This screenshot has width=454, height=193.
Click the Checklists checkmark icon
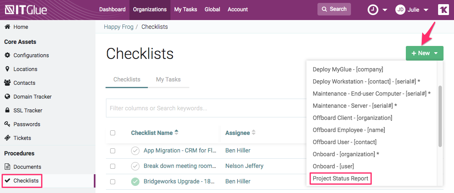pos(7,180)
